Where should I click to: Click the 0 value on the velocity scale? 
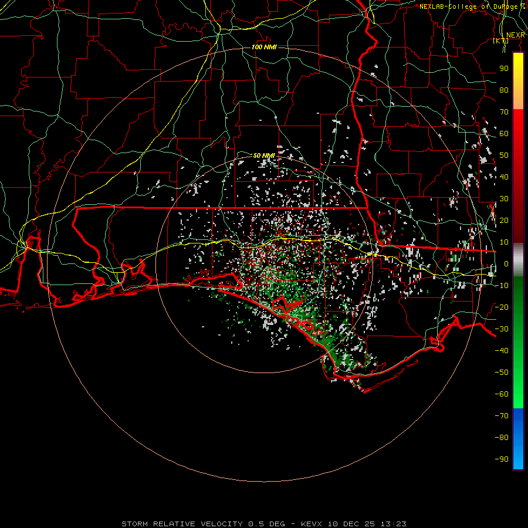[506, 263]
